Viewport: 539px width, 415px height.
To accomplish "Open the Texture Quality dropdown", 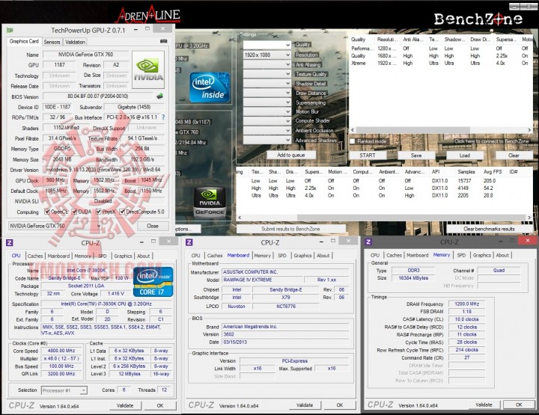I will (267, 74).
